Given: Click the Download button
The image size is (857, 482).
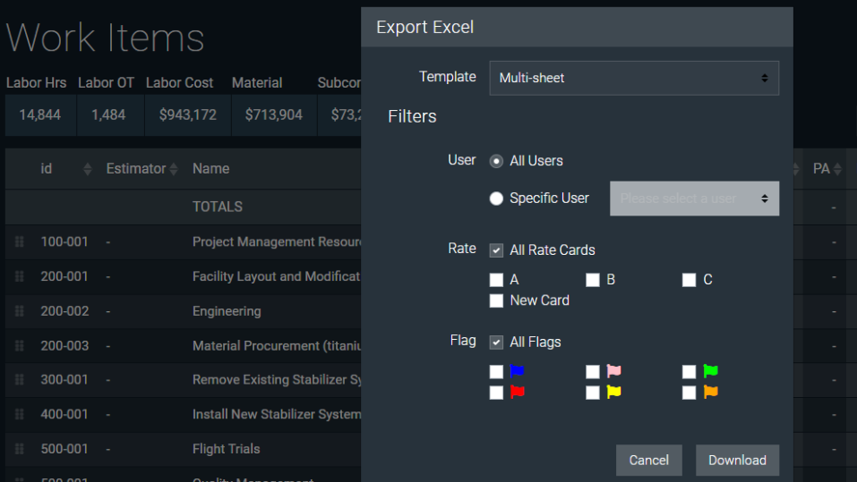Looking at the screenshot, I should pos(737,461).
